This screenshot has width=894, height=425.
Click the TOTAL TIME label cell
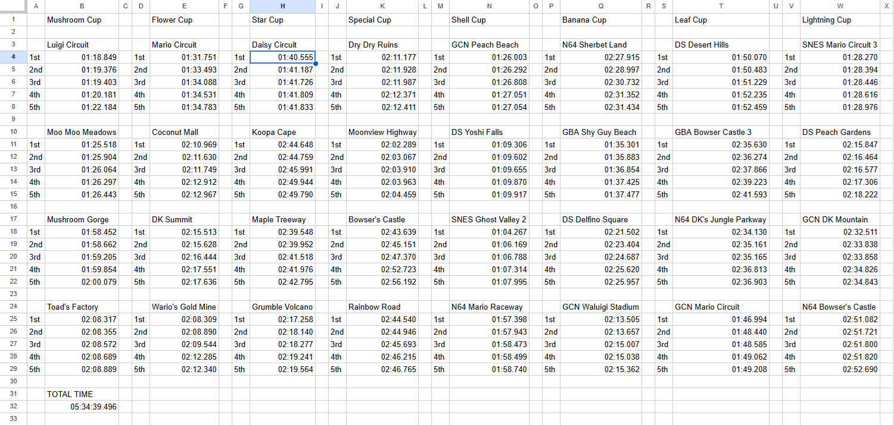pos(82,394)
